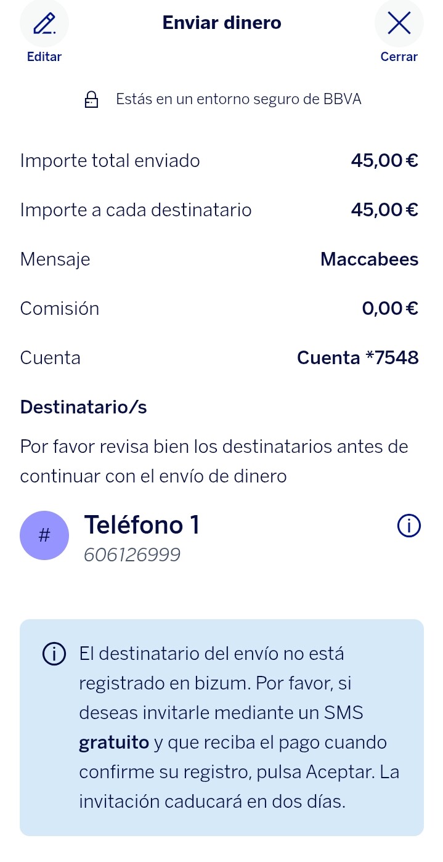Screen dimensions: 443x862
Task: Tap the Destinatario/s heading
Action: click(x=84, y=407)
